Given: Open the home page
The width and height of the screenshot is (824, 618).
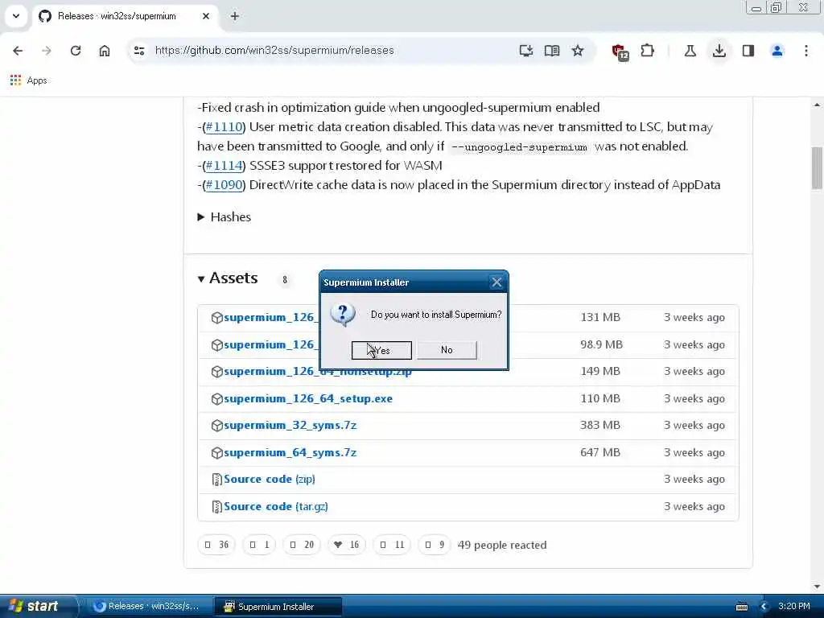Looking at the screenshot, I should pyautogui.click(x=105, y=51).
